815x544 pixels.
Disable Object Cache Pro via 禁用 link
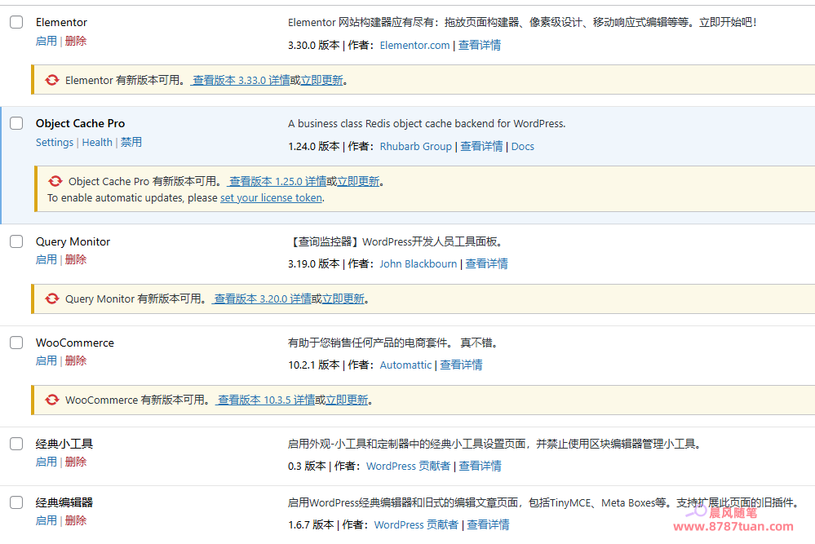tap(131, 142)
